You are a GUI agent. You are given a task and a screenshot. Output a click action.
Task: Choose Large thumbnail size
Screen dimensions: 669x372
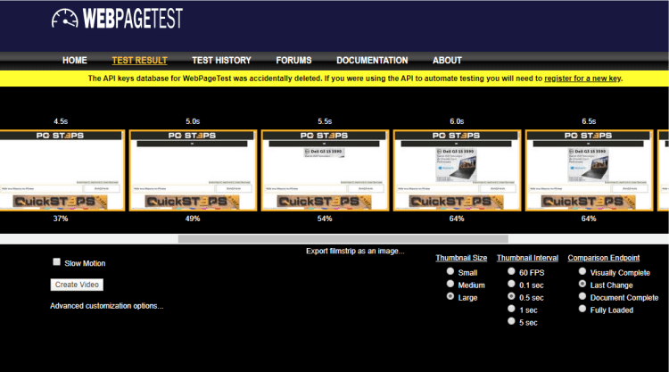pyautogui.click(x=450, y=296)
